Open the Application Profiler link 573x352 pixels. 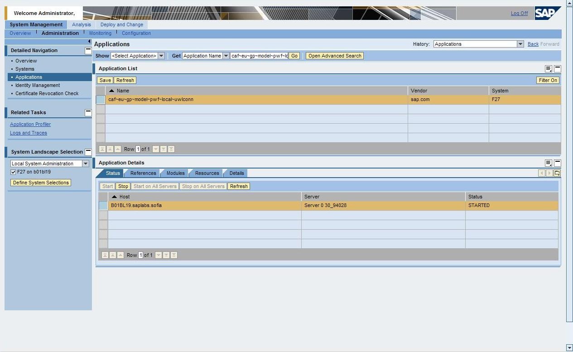30,124
